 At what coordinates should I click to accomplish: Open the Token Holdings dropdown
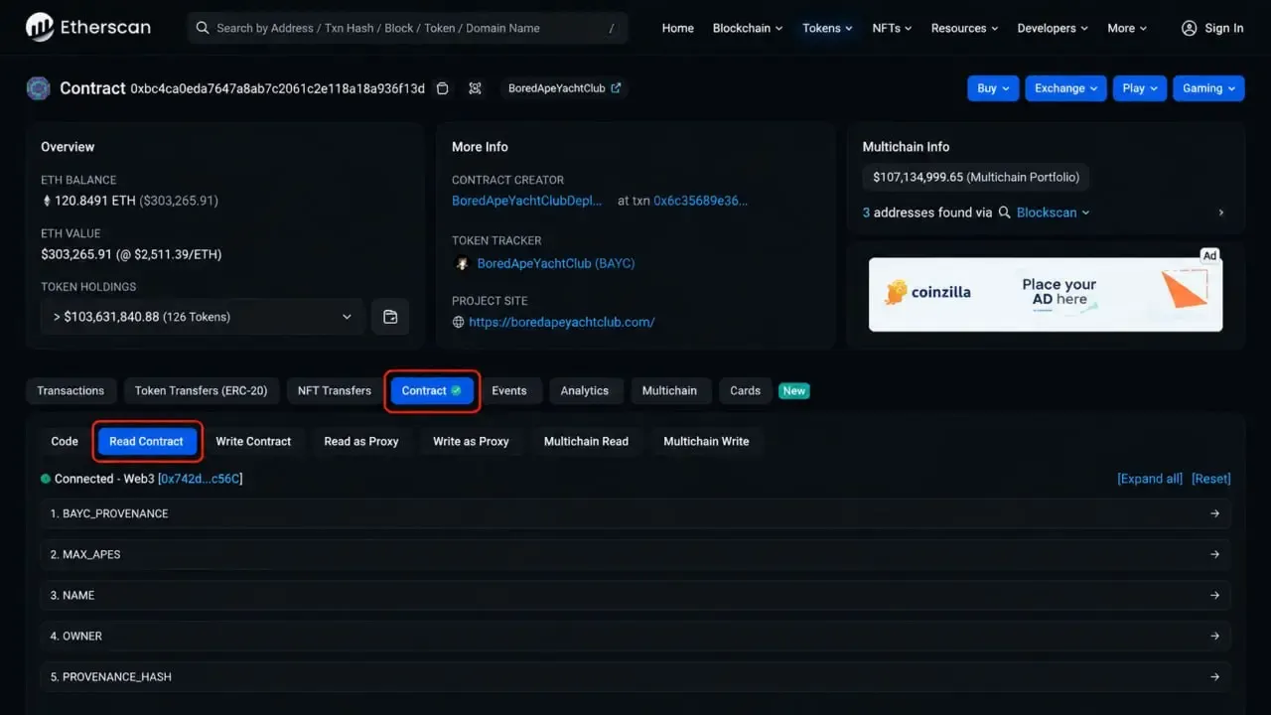point(203,317)
